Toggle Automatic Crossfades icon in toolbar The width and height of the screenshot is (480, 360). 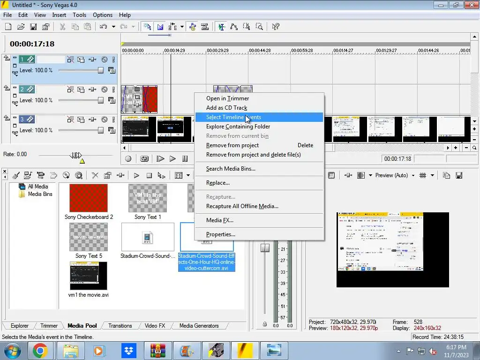tap(160, 27)
